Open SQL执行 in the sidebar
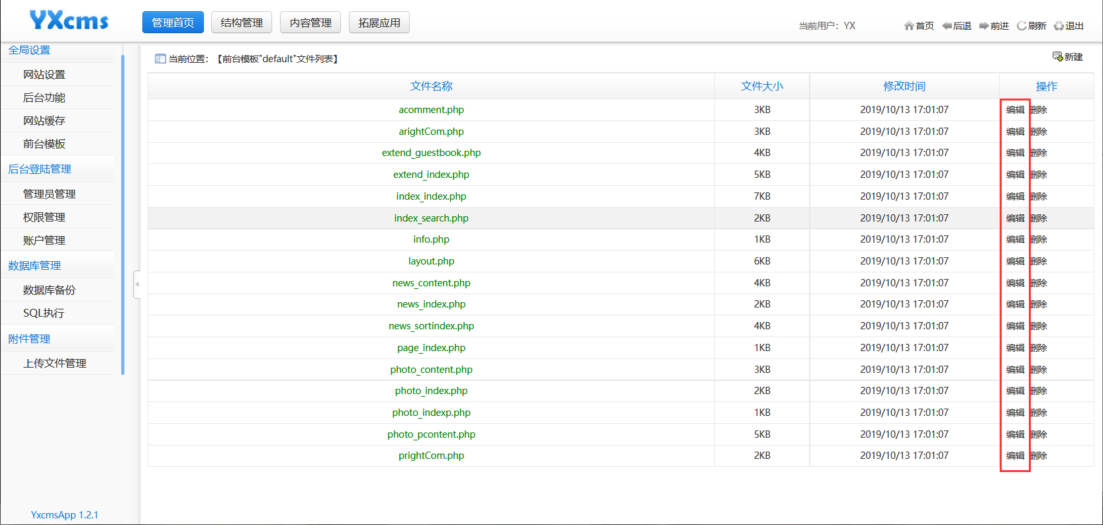This screenshot has width=1103, height=525. (44, 313)
